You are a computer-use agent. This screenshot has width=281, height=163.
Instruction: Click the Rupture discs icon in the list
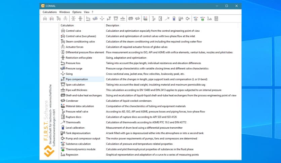click(x=63, y=117)
